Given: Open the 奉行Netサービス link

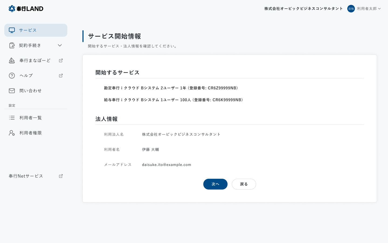Looking at the screenshot, I should [26, 176].
